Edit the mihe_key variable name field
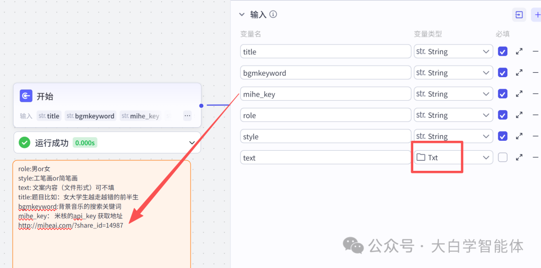The image size is (541, 268). point(326,94)
